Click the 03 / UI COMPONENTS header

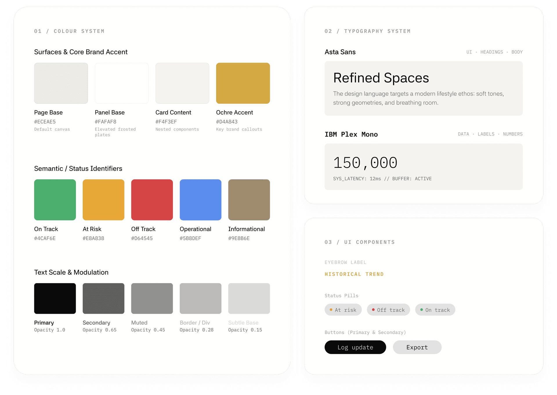pos(360,242)
